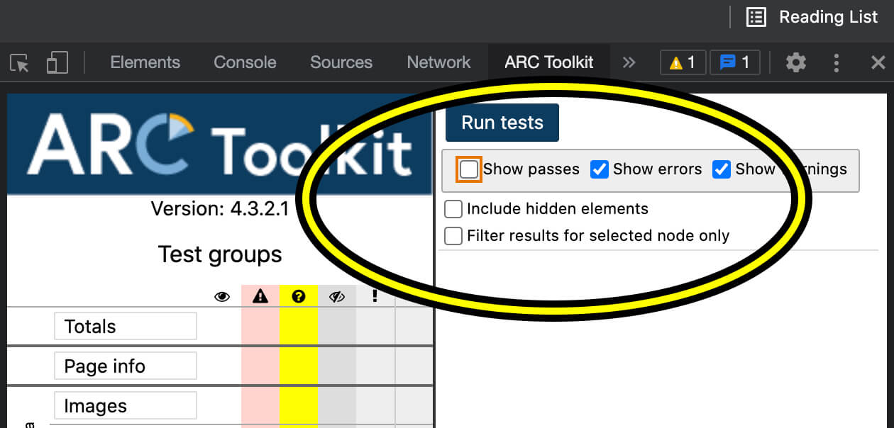The image size is (894, 428).
Task: Click the visible-eye column header icon
Action: (x=222, y=297)
